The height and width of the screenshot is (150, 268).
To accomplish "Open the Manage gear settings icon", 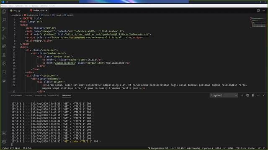I will pyautogui.click(x=4, y=141).
